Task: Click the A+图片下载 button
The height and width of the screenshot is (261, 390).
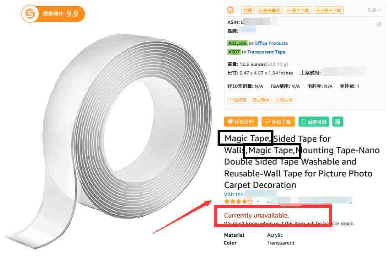Action: click(x=298, y=10)
